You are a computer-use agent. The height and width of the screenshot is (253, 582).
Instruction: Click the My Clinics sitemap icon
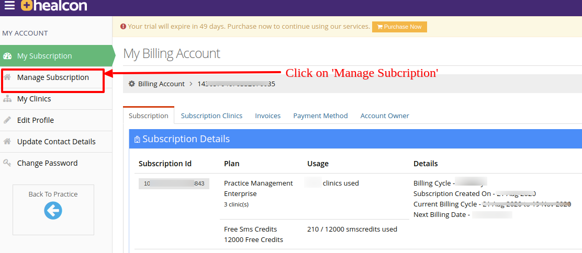[x=7, y=99]
